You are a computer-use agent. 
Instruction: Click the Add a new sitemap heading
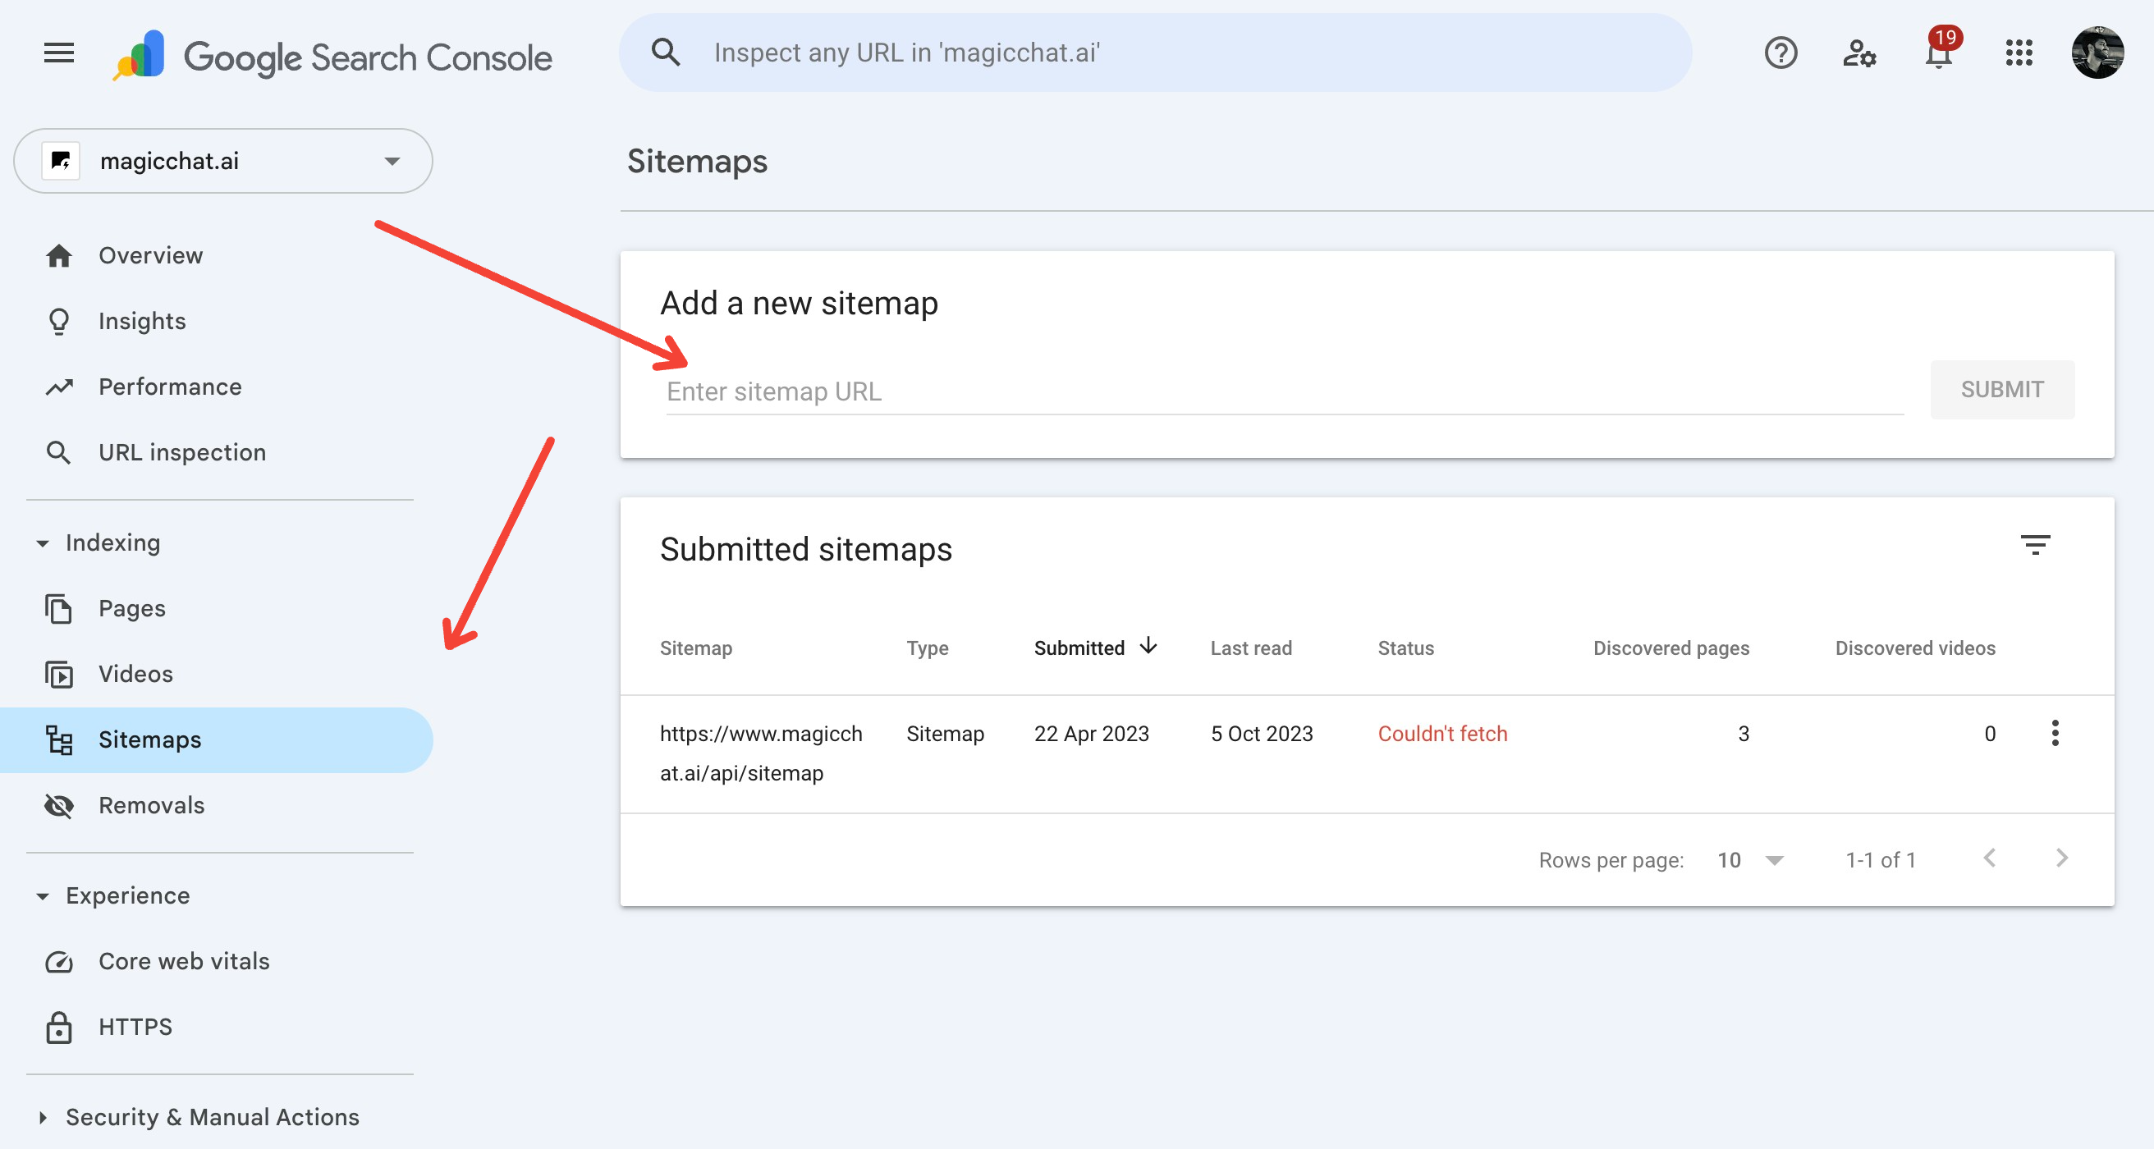799,303
